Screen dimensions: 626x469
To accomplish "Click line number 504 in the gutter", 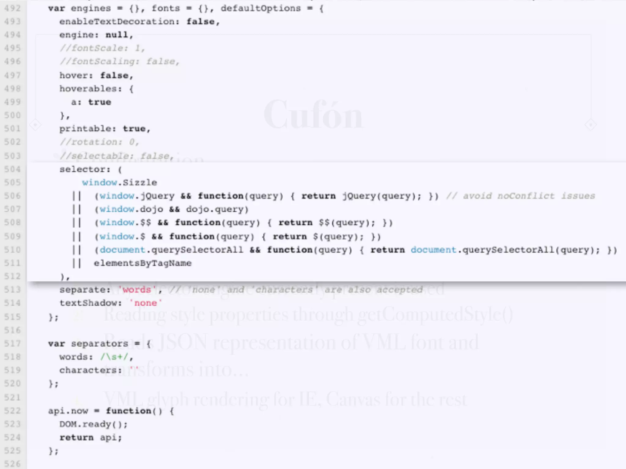I will point(13,169).
